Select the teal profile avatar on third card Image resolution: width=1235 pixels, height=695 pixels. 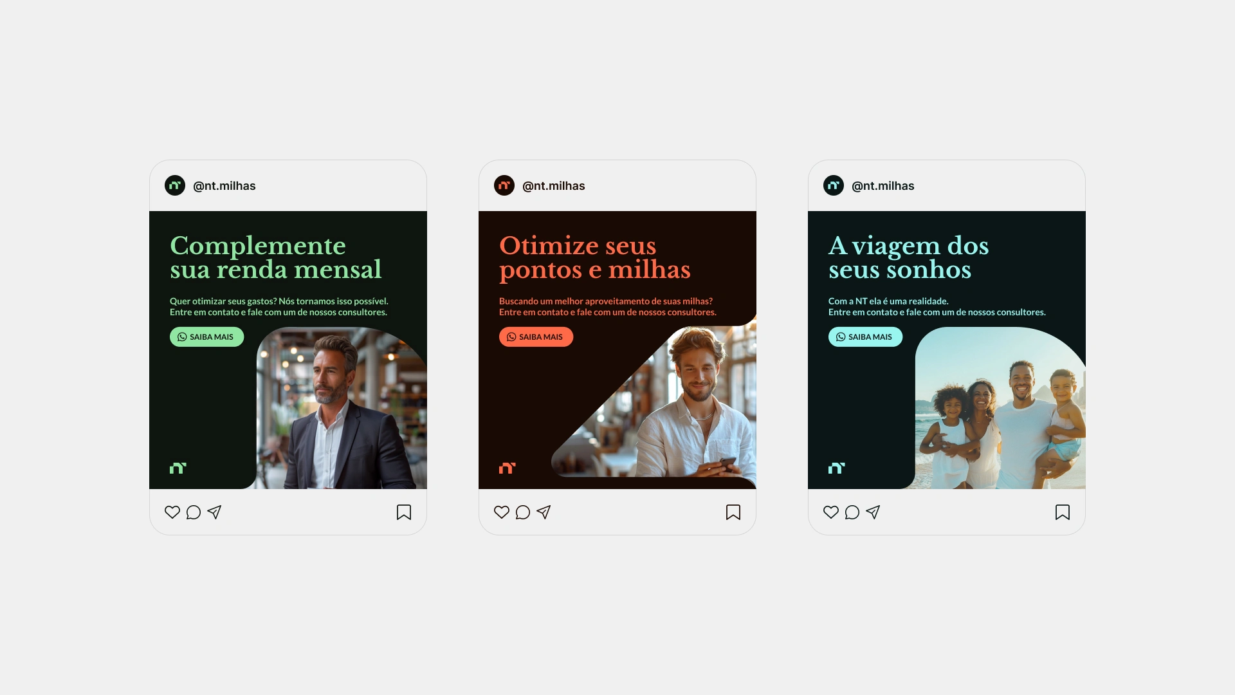pyautogui.click(x=834, y=185)
